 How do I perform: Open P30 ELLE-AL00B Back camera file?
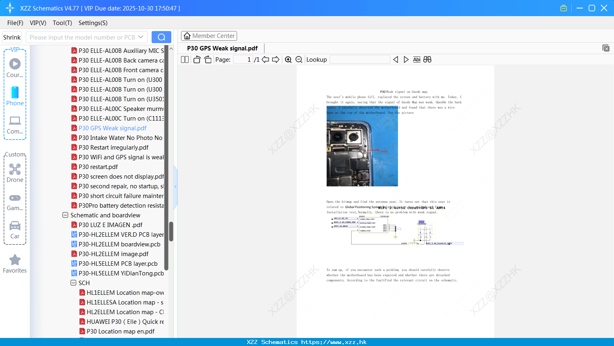click(117, 60)
